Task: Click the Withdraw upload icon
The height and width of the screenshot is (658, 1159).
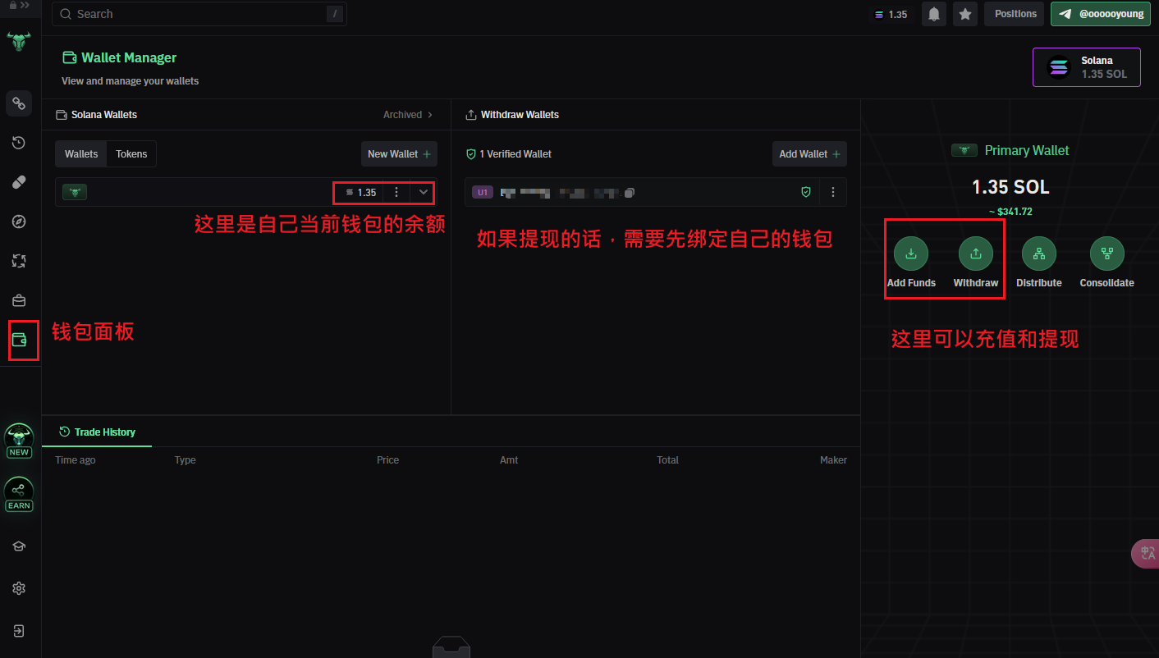Action: (975, 254)
